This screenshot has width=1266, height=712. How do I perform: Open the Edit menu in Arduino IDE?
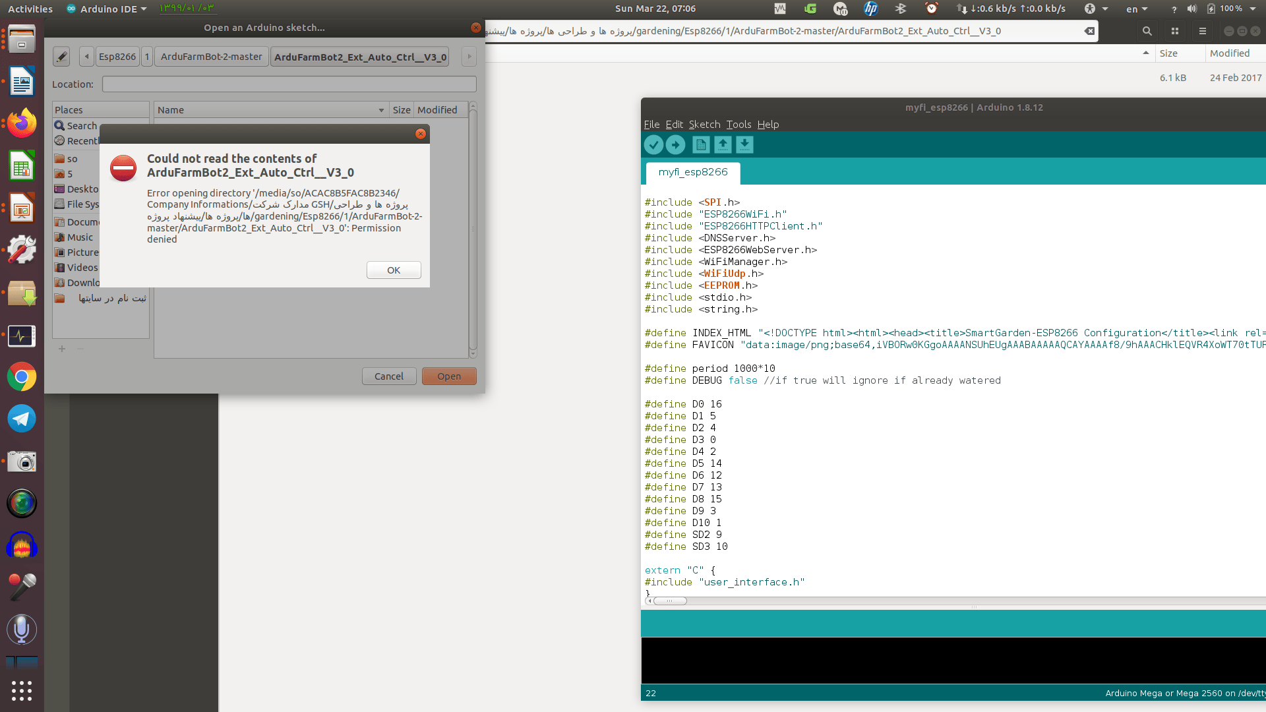(675, 124)
